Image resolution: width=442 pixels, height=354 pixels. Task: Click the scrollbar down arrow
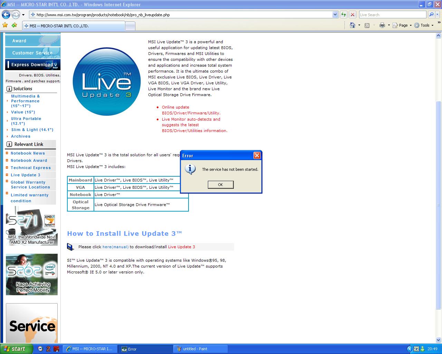coord(439,341)
